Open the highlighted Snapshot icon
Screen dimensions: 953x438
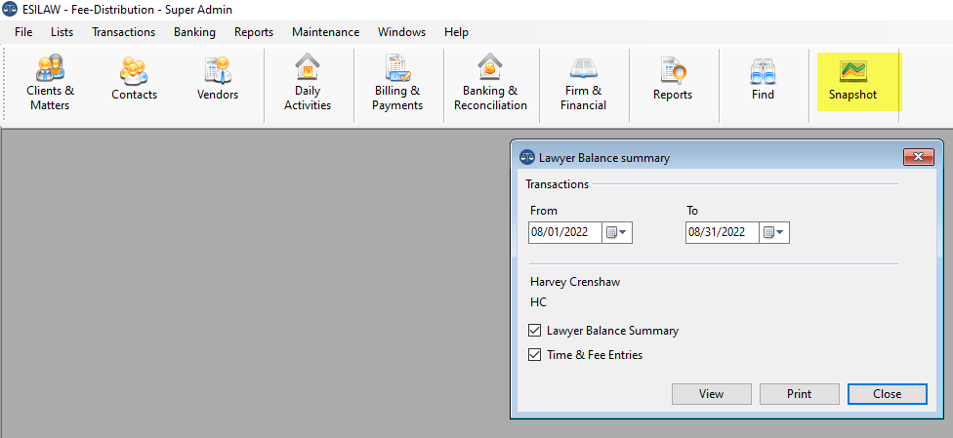coord(853,80)
